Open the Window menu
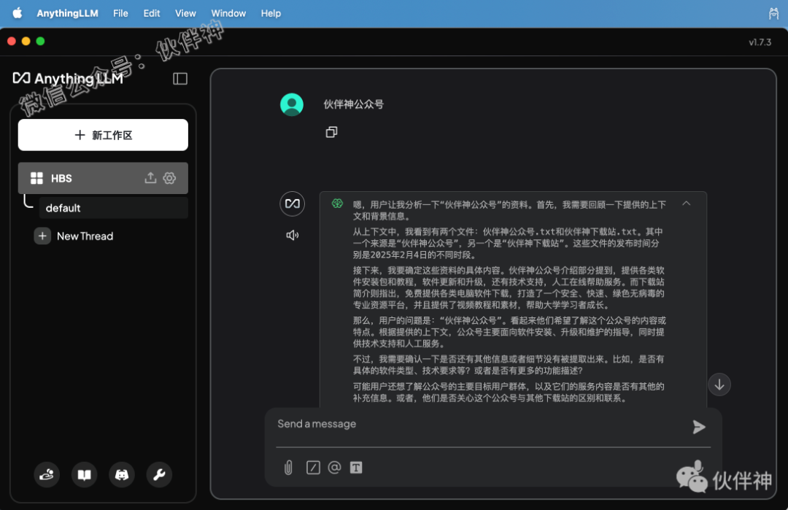788x510 pixels. point(228,13)
